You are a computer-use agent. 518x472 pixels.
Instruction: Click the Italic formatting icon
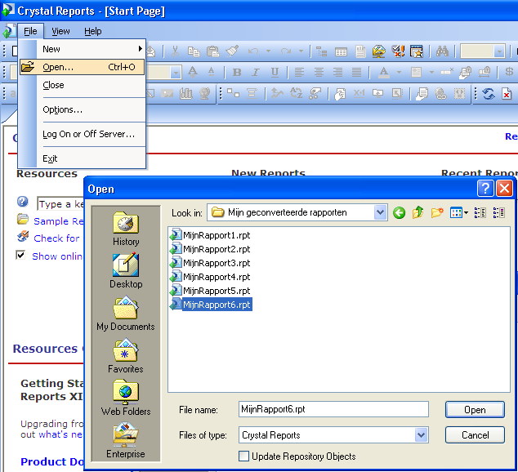coord(256,73)
